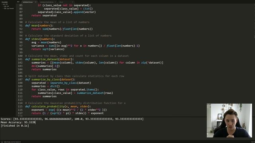Click the FOLDERS sidebar header
Screen dimensions: 255x143
4,2
